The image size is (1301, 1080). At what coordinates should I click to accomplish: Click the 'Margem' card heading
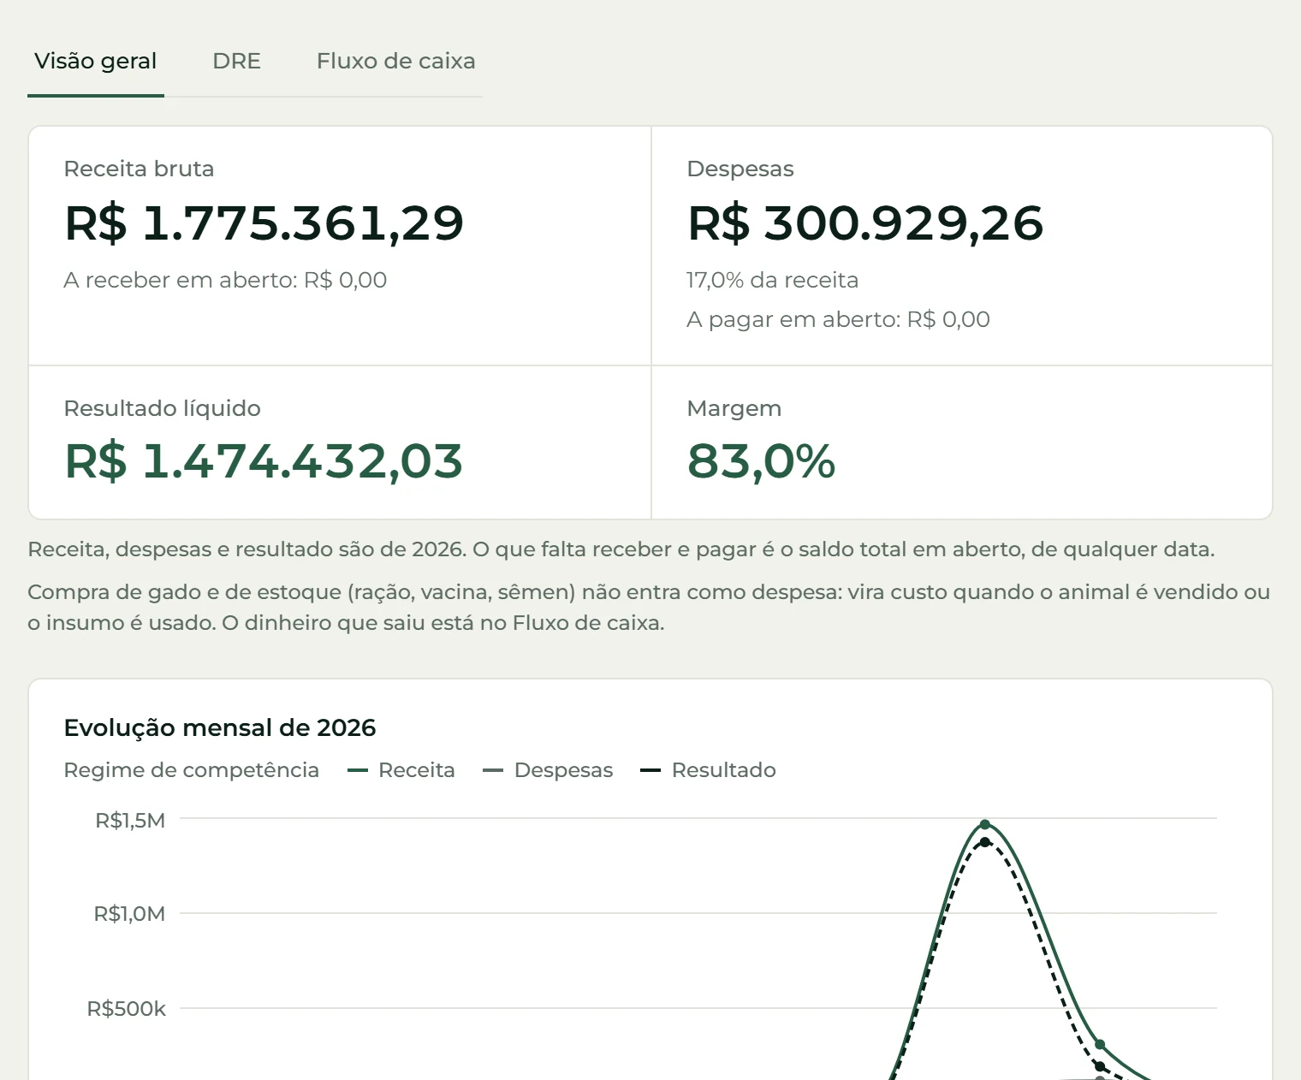[734, 408]
